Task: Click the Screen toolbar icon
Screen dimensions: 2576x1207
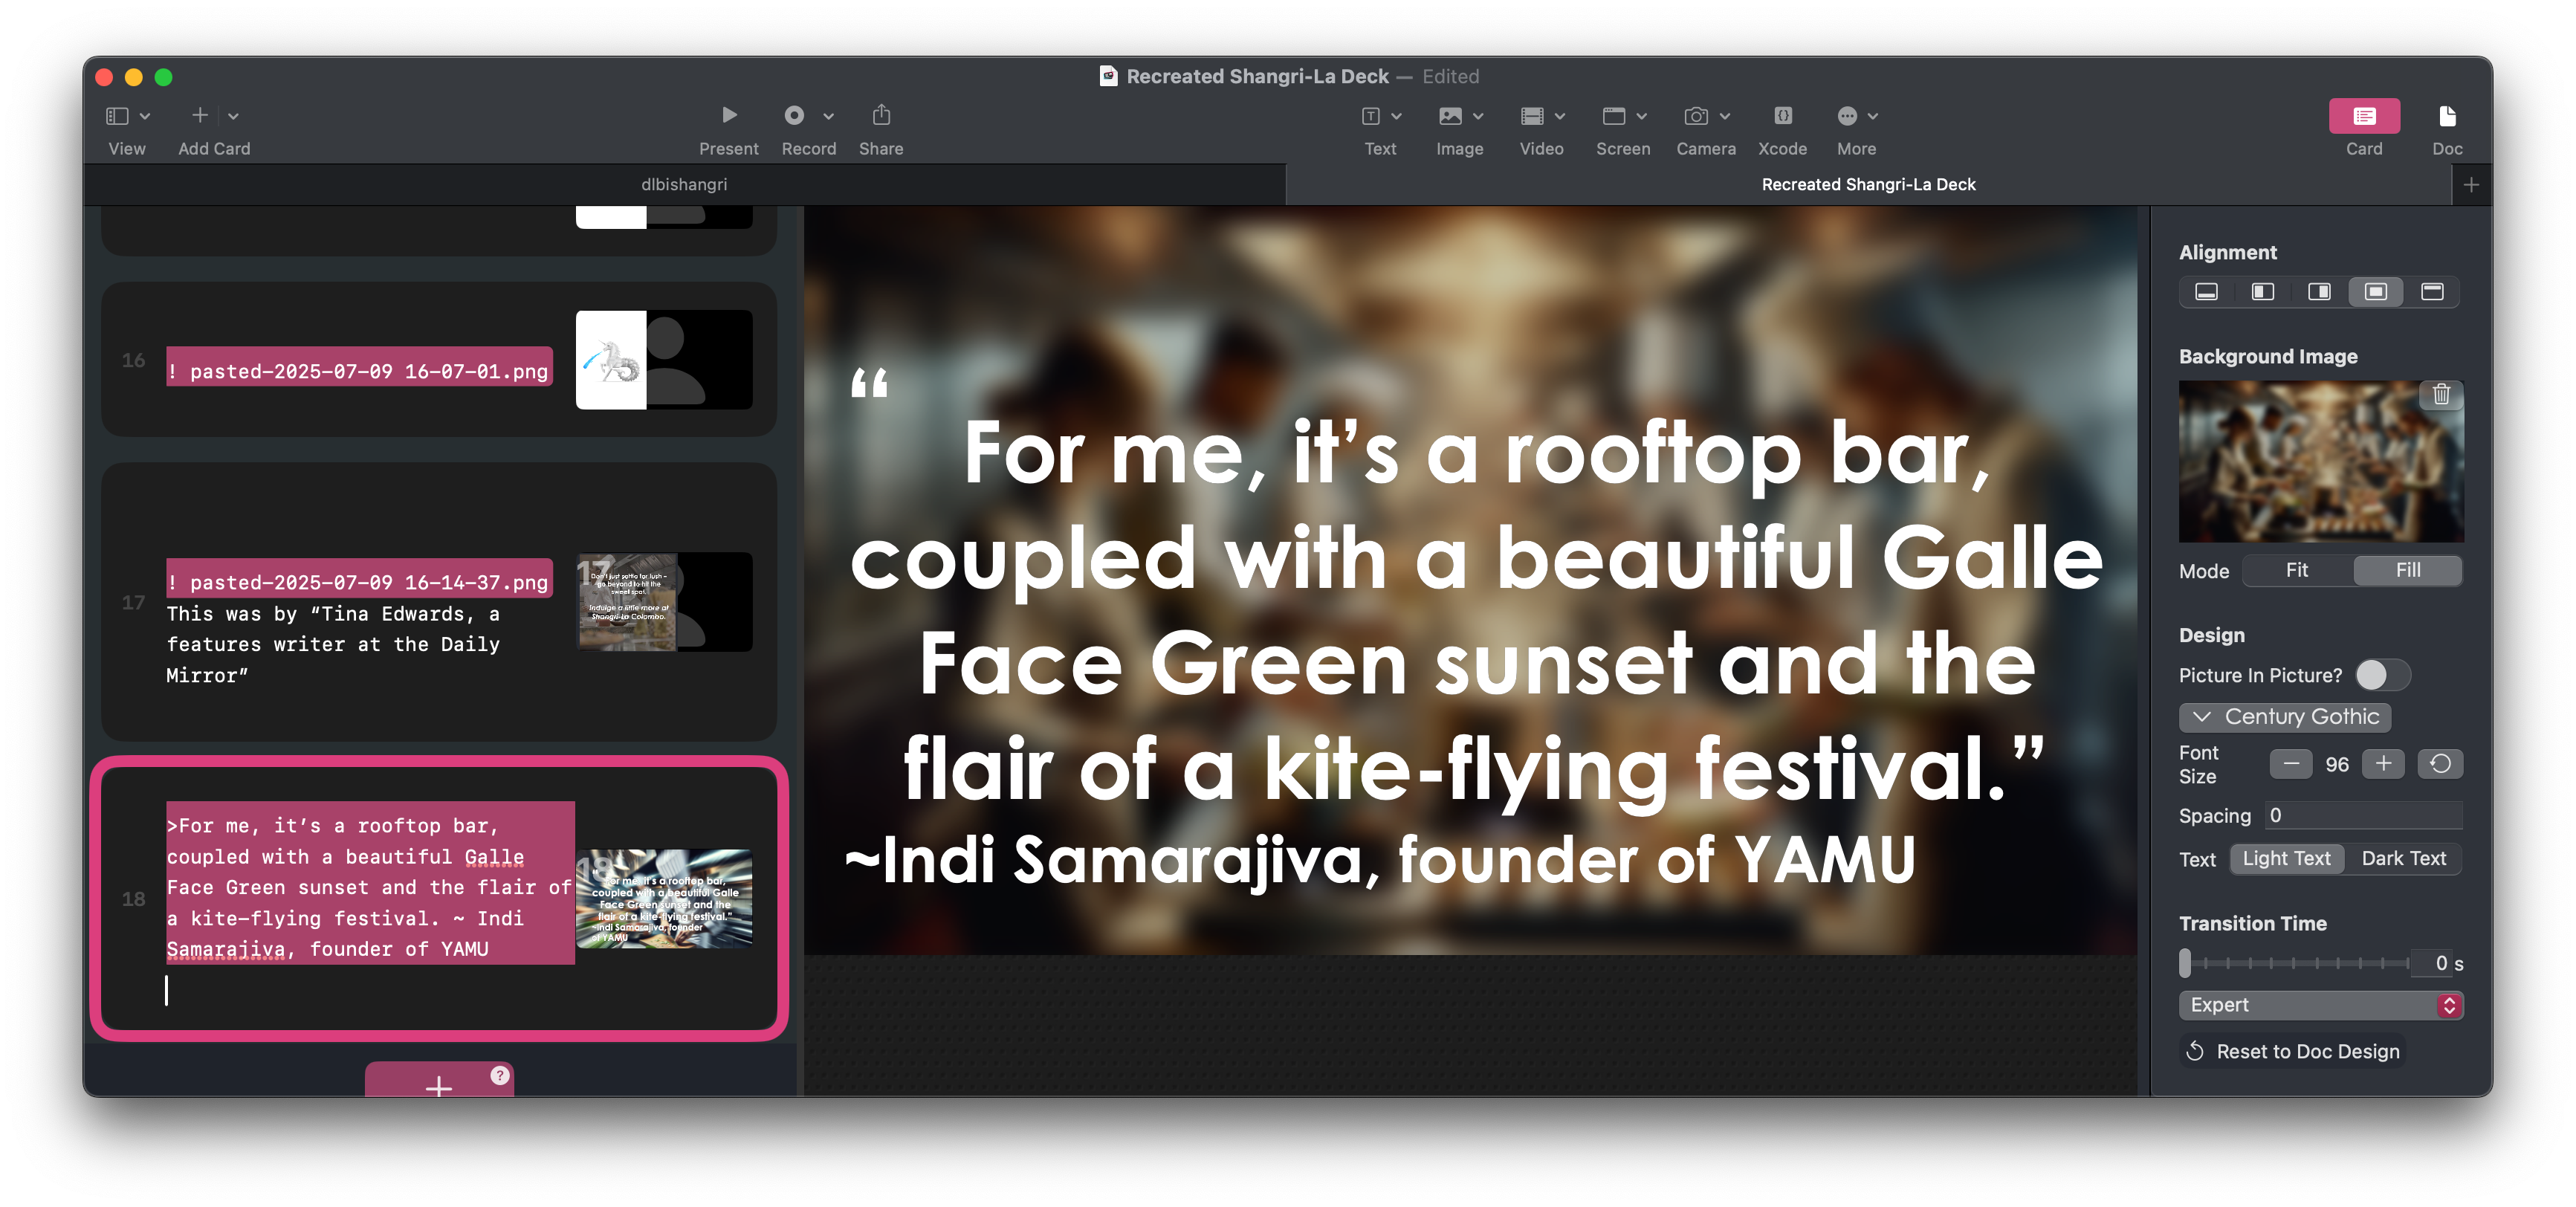Action: click(1613, 116)
